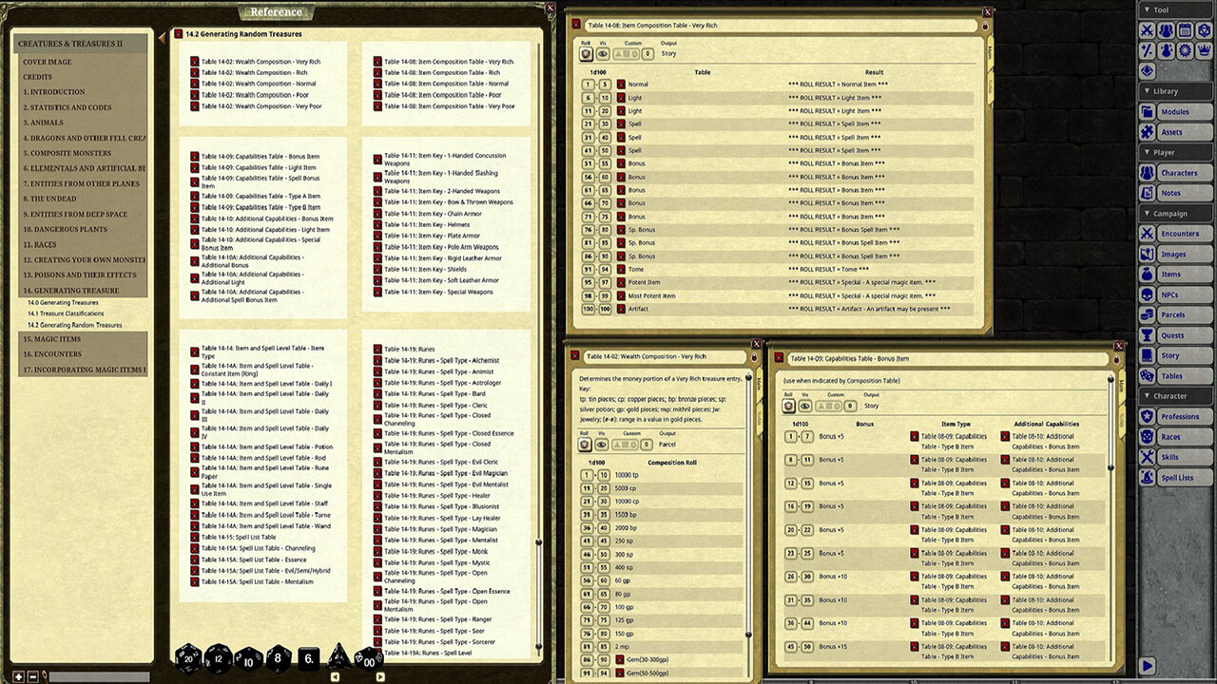Open the combat tracker crossed-swords icon
Screen dimensions: 1217x684
1148,30
